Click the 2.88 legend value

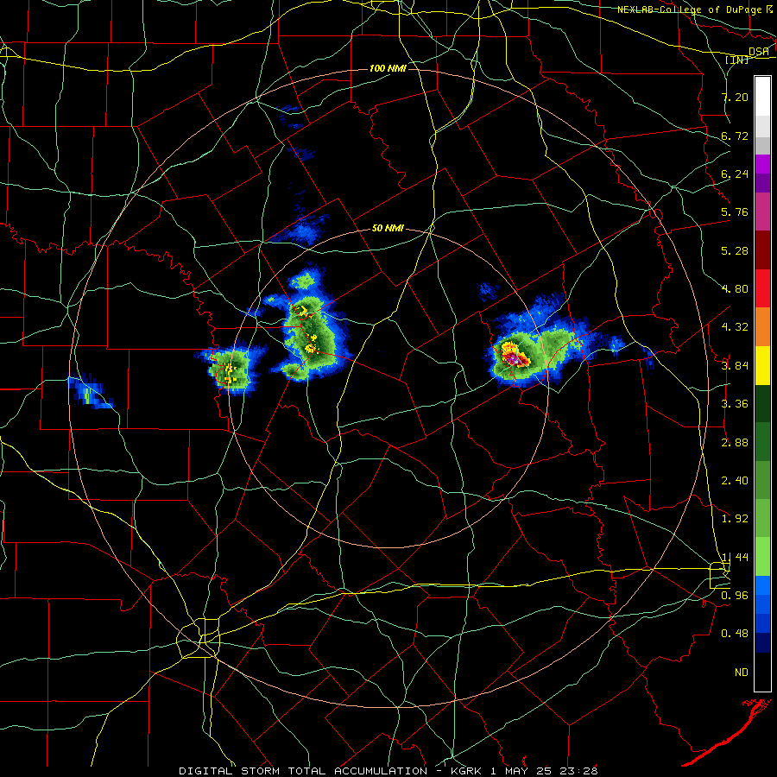[735, 443]
